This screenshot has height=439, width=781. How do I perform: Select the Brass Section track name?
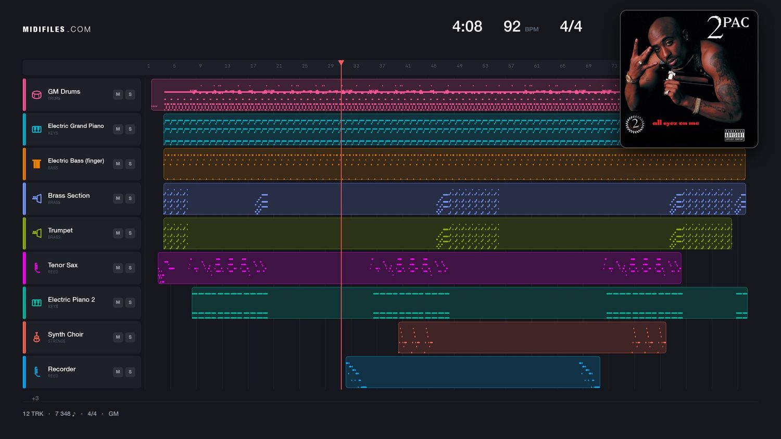click(69, 196)
